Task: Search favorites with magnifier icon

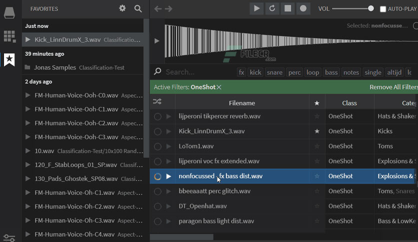Action: (x=138, y=8)
